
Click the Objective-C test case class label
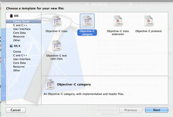coord(56,57)
